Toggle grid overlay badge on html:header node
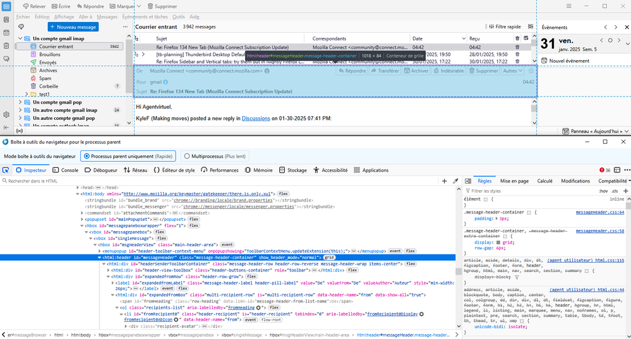Screen dimensions: 631x339 tap(329, 258)
